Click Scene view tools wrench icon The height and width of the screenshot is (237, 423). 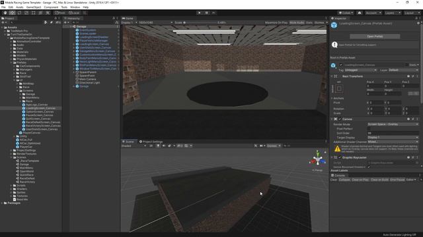[x=256, y=145]
